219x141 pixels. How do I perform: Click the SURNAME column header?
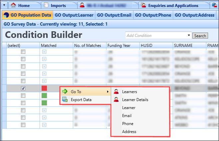click(189, 45)
